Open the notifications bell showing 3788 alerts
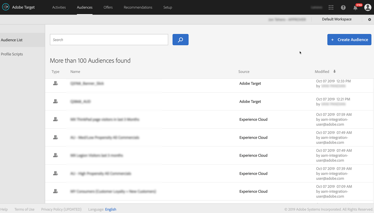The height and width of the screenshot is (213, 374). 355,7
